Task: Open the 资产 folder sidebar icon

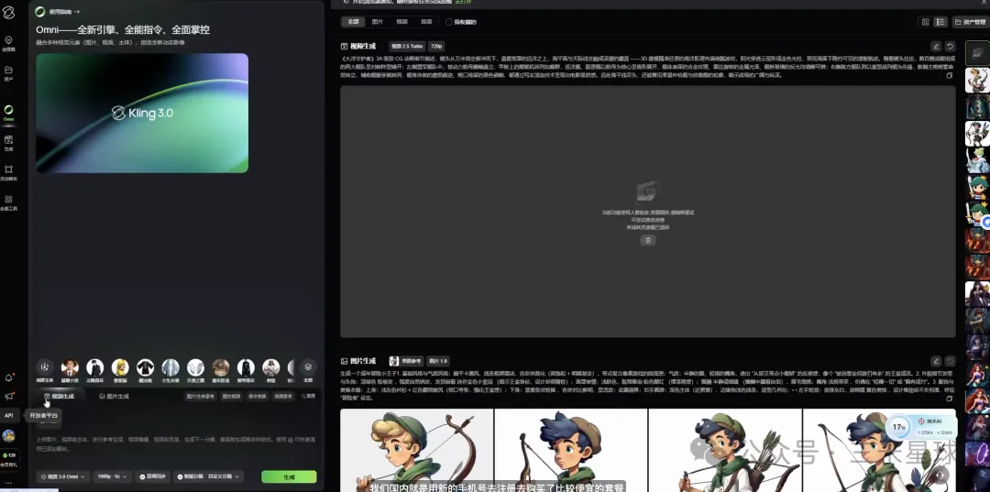Action: tap(9, 73)
